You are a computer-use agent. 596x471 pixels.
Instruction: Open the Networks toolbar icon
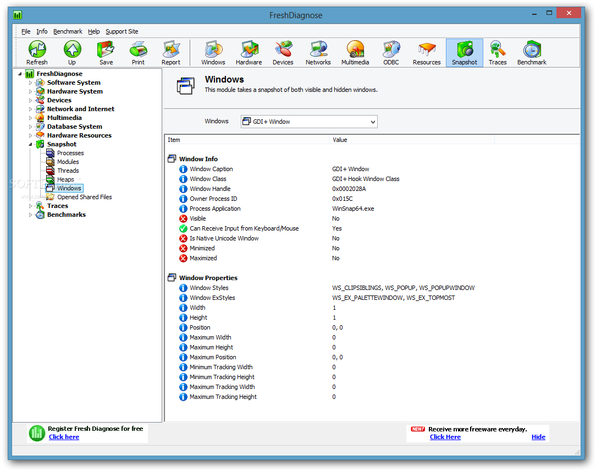click(318, 52)
